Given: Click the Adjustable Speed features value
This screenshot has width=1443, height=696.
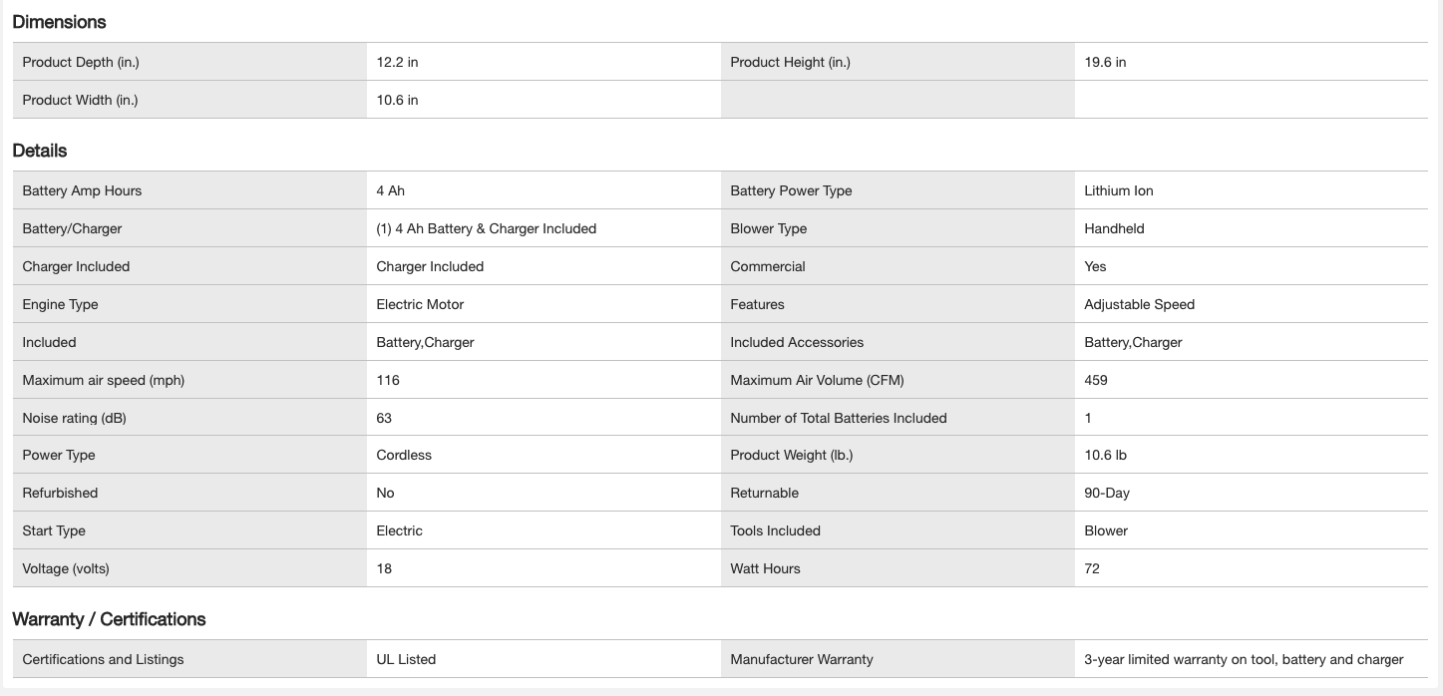Looking at the screenshot, I should coord(1139,304).
